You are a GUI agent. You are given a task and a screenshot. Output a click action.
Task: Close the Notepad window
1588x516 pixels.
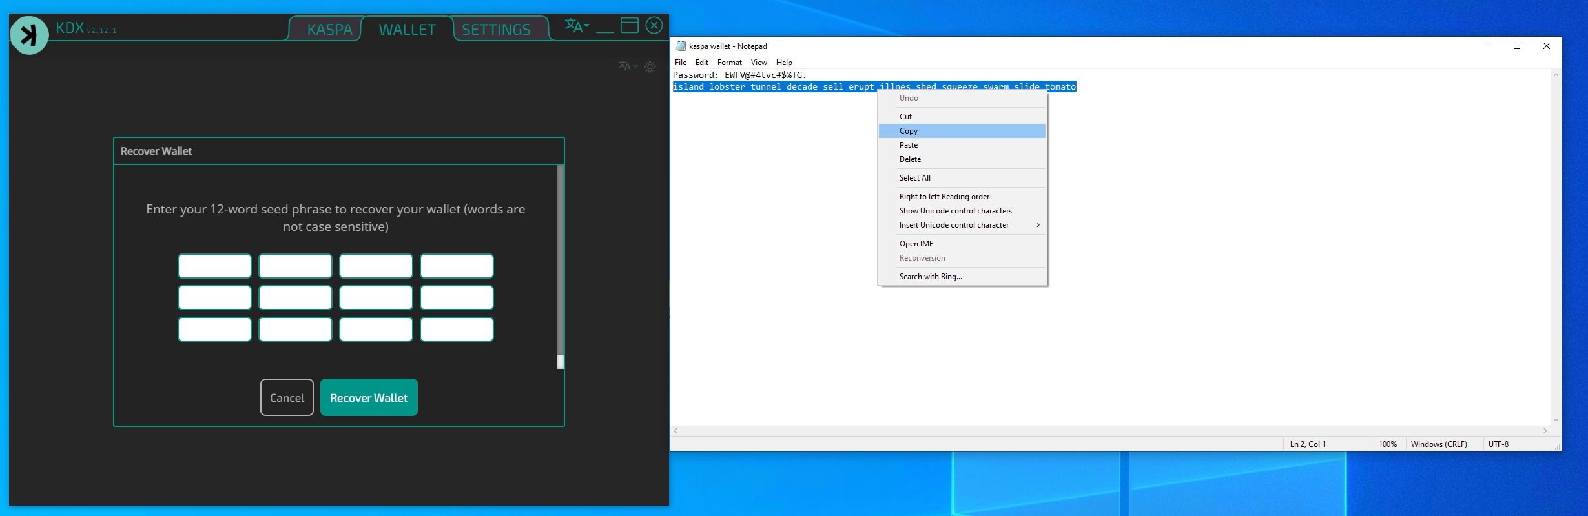[1546, 46]
